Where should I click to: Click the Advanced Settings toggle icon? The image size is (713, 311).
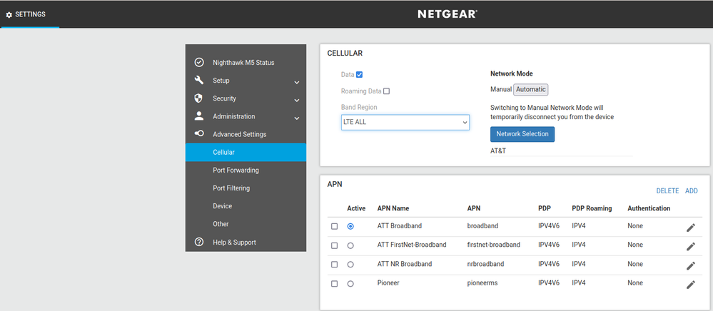click(x=198, y=134)
